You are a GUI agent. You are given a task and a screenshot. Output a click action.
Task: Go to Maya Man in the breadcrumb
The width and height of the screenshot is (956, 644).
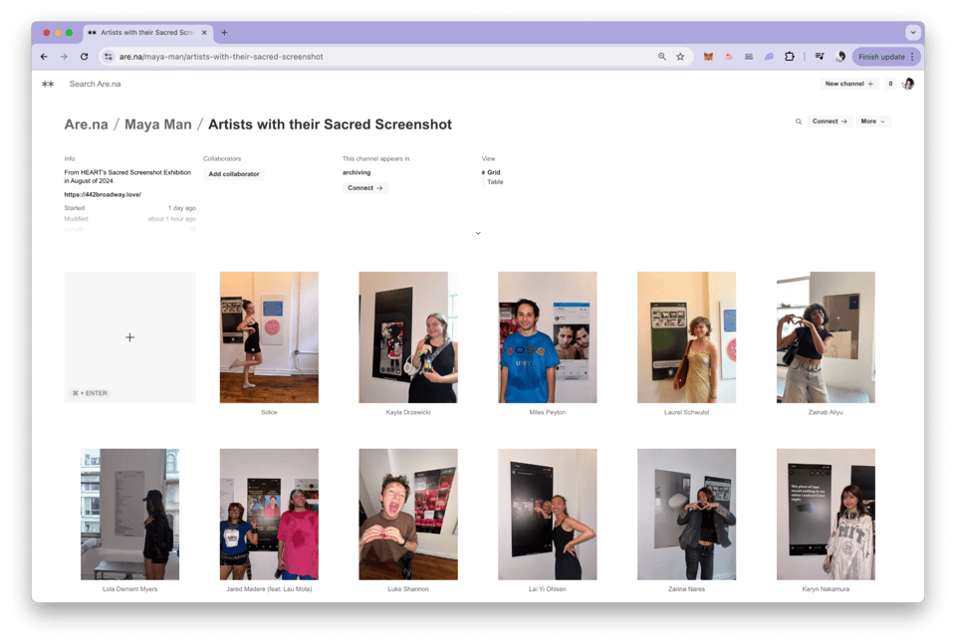coord(157,124)
